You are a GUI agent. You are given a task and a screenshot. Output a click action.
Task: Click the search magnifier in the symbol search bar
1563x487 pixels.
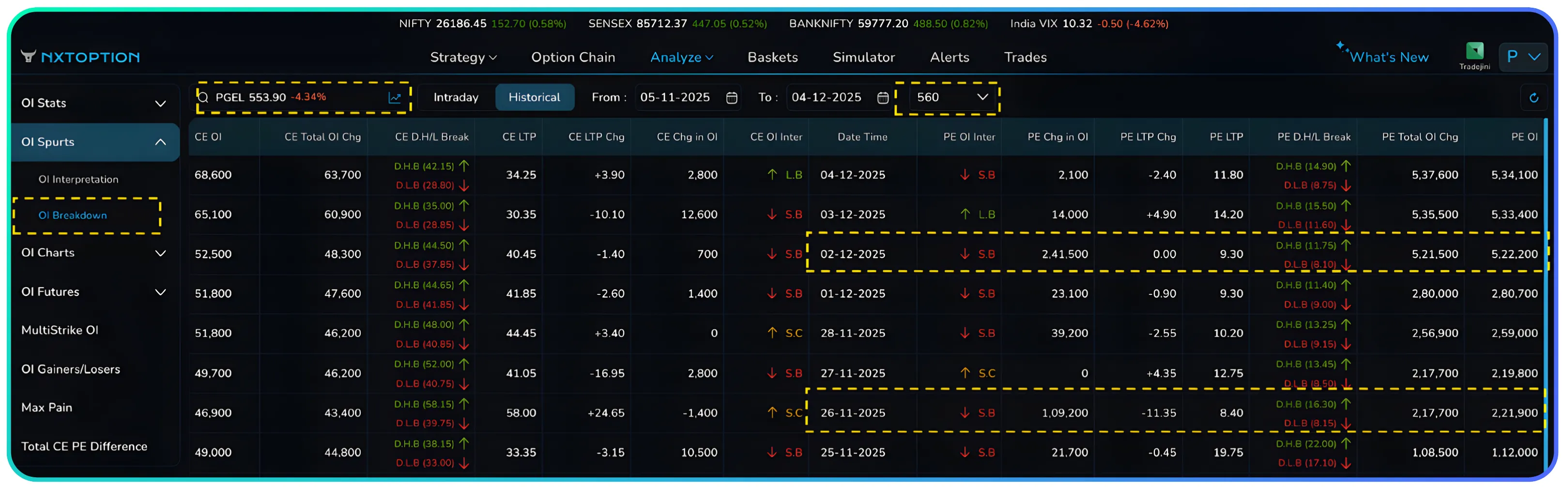tap(203, 96)
